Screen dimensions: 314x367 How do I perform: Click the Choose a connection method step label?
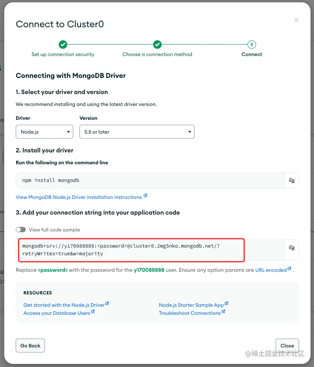click(x=157, y=54)
